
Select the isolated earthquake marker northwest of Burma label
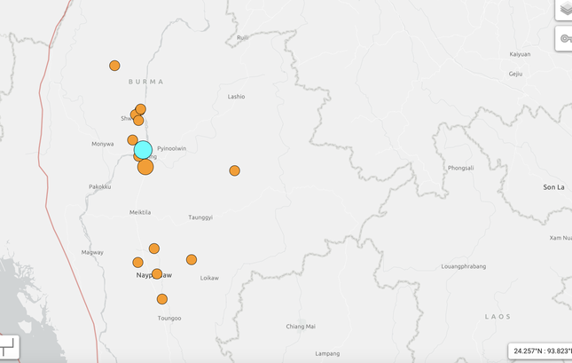tap(114, 66)
